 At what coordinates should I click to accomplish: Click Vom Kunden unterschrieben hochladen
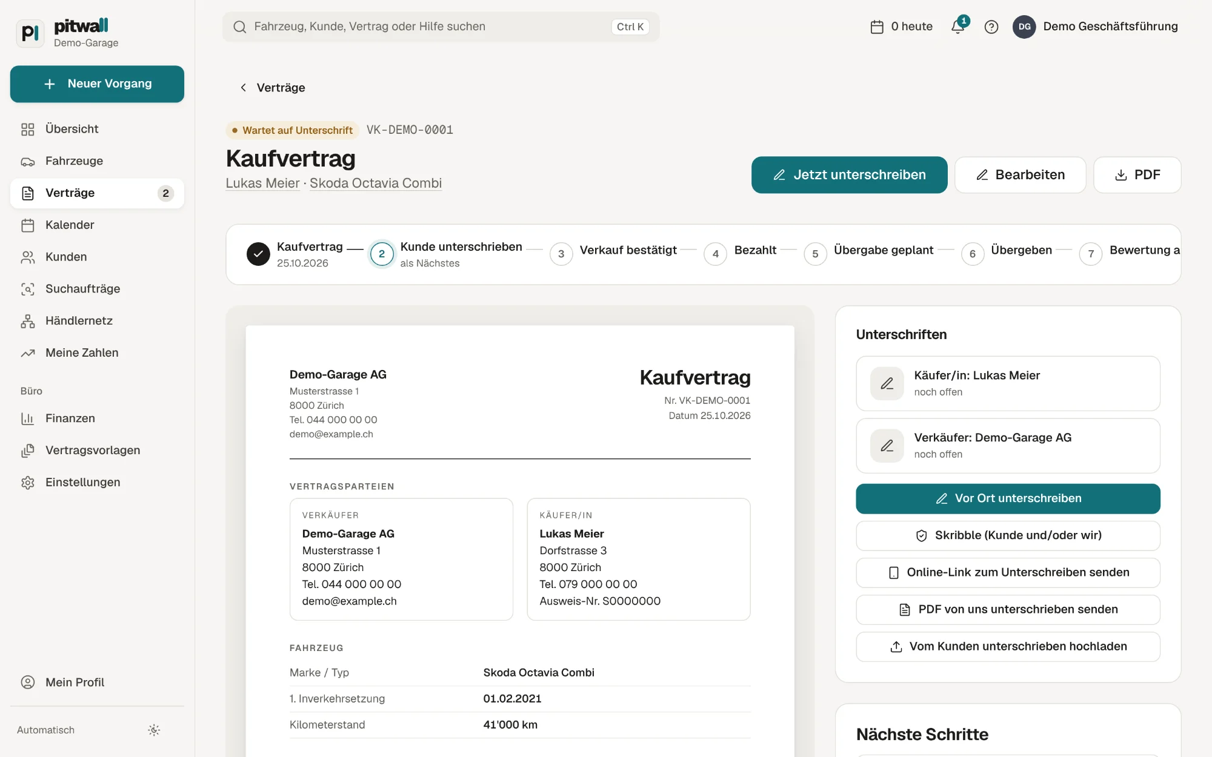(1008, 646)
